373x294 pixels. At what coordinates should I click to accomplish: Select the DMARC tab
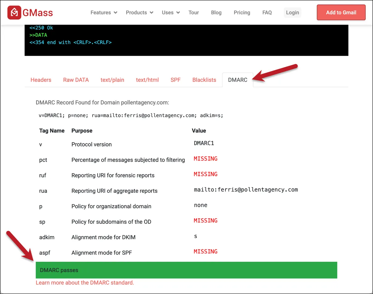tap(238, 80)
